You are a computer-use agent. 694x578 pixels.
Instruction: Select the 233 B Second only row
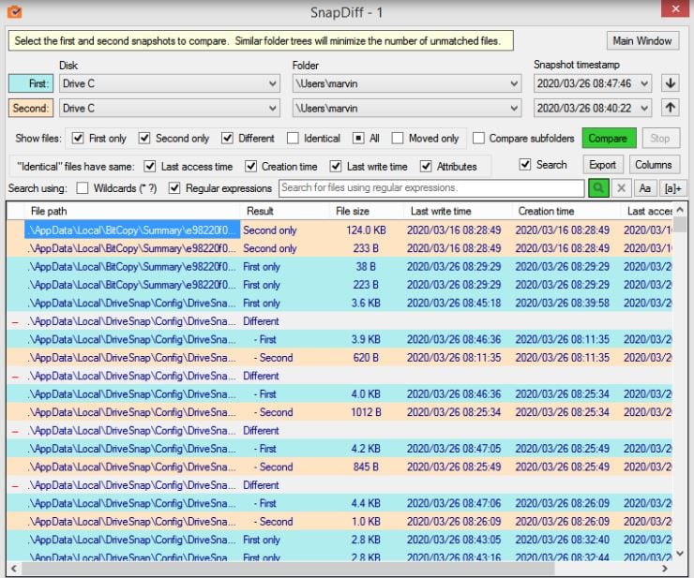339,248
